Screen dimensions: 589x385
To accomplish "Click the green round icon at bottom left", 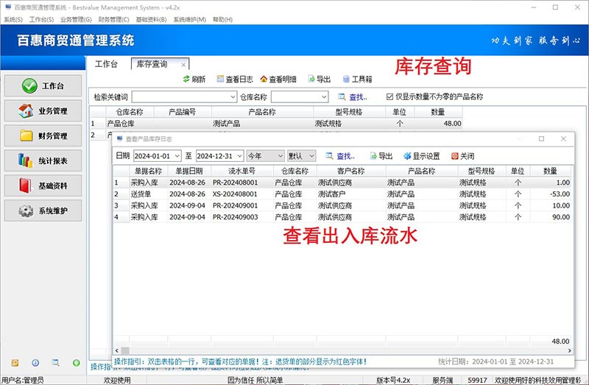I will coord(76,363).
